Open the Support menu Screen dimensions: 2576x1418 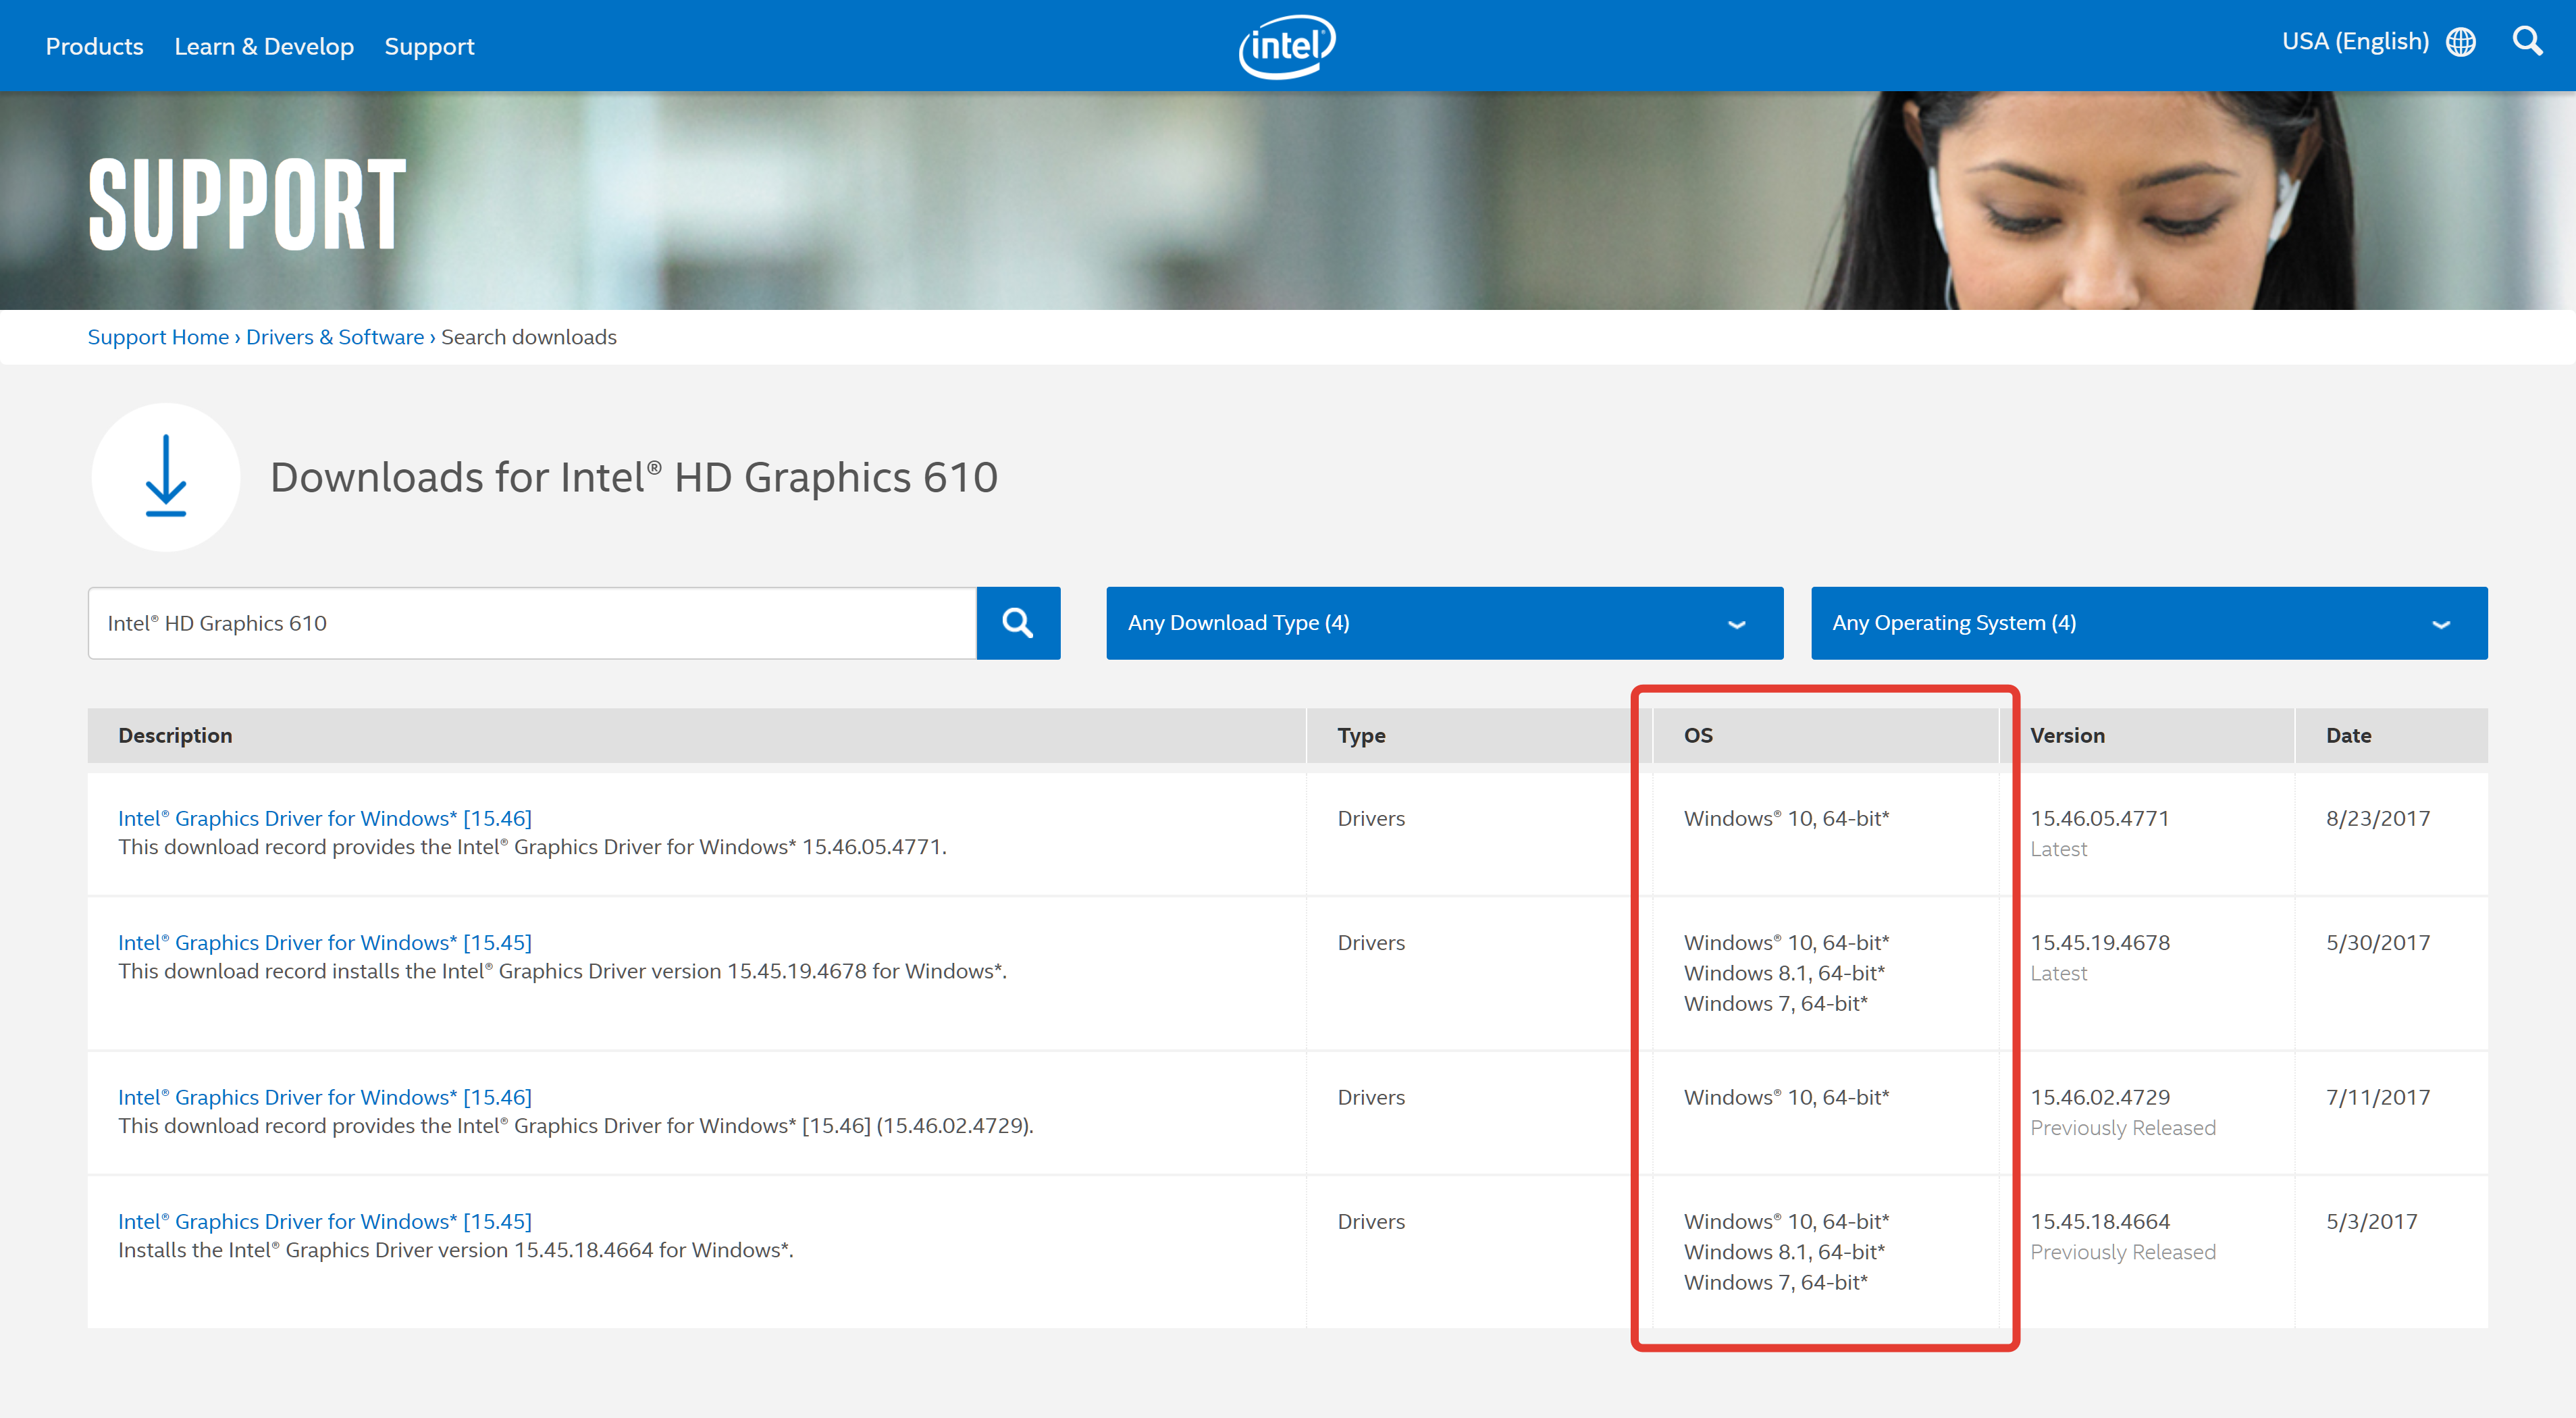pyautogui.click(x=429, y=47)
